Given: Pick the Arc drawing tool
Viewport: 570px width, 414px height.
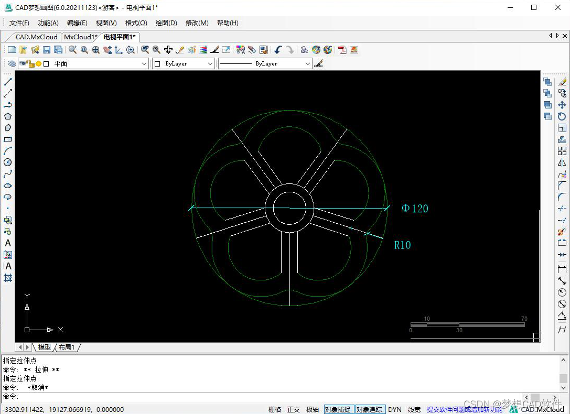Looking at the screenshot, I should click(8, 151).
